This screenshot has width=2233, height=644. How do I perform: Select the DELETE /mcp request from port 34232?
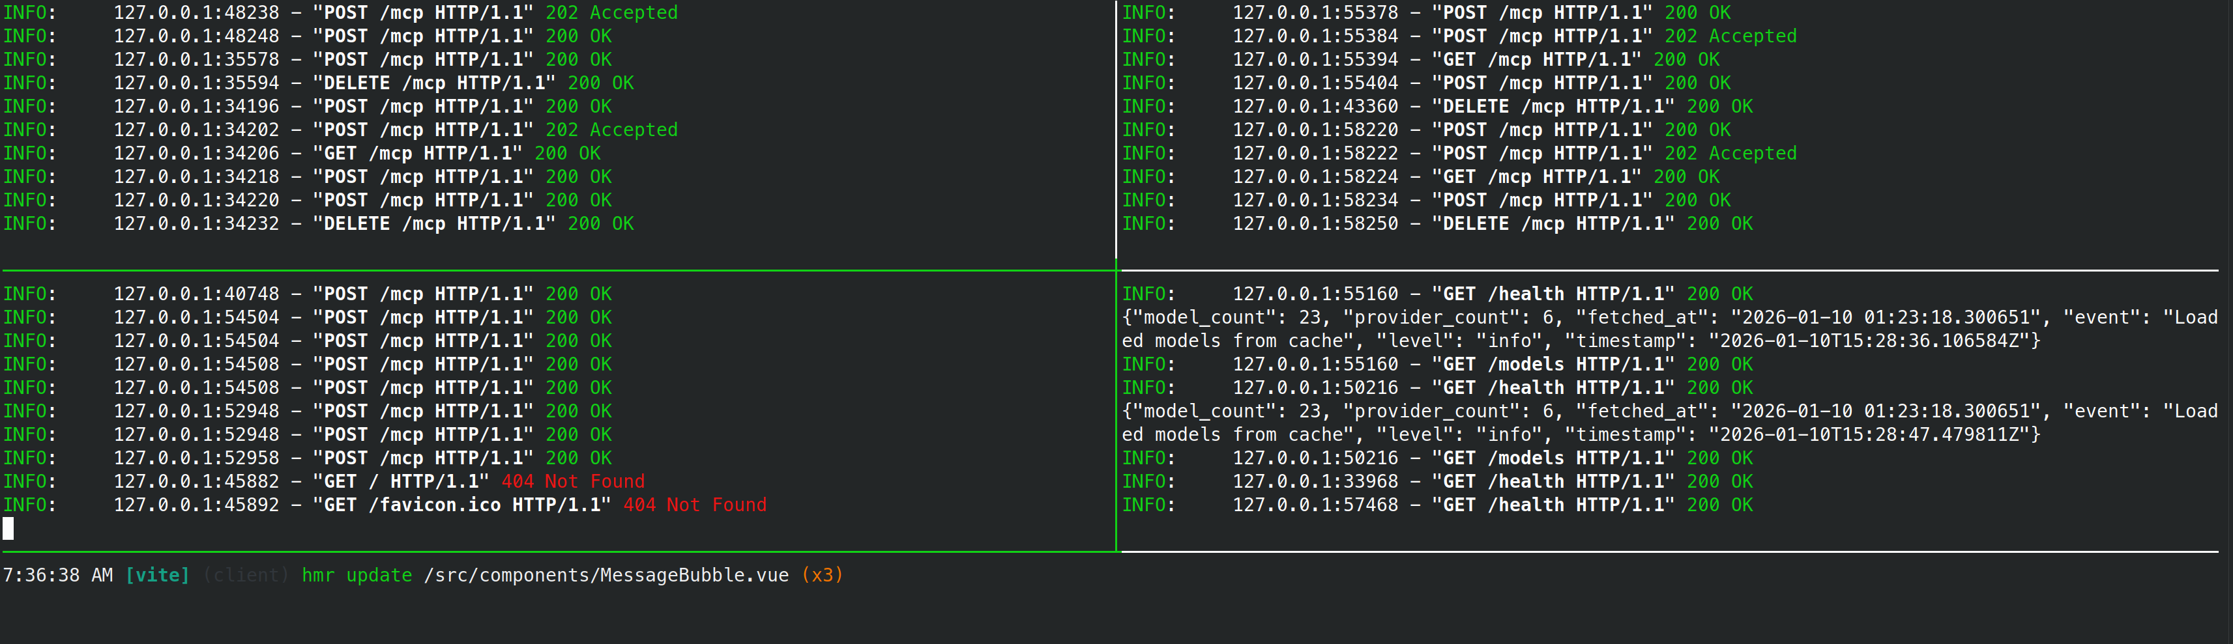click(434, 223)
